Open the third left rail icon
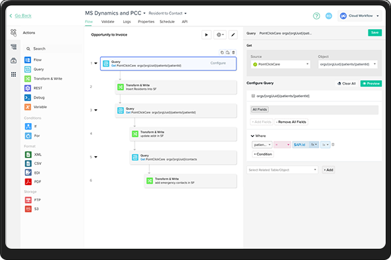 coord(13,60)
